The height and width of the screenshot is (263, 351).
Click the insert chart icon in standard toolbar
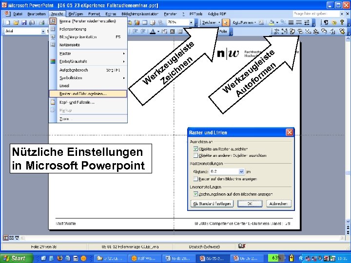pyautogui.click(x=137, y=22)
